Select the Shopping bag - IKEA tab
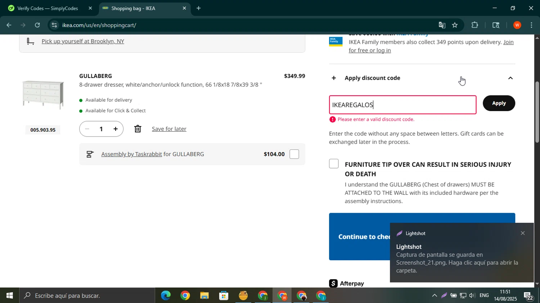The image size is (540, 303). tap(143, 8)
